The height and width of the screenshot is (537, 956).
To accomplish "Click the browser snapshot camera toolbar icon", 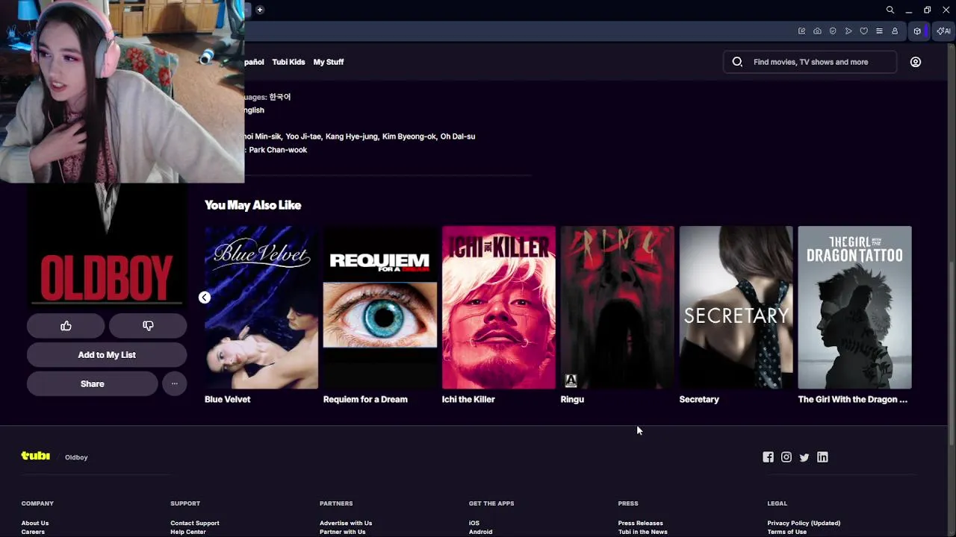I will click(817, 31).
